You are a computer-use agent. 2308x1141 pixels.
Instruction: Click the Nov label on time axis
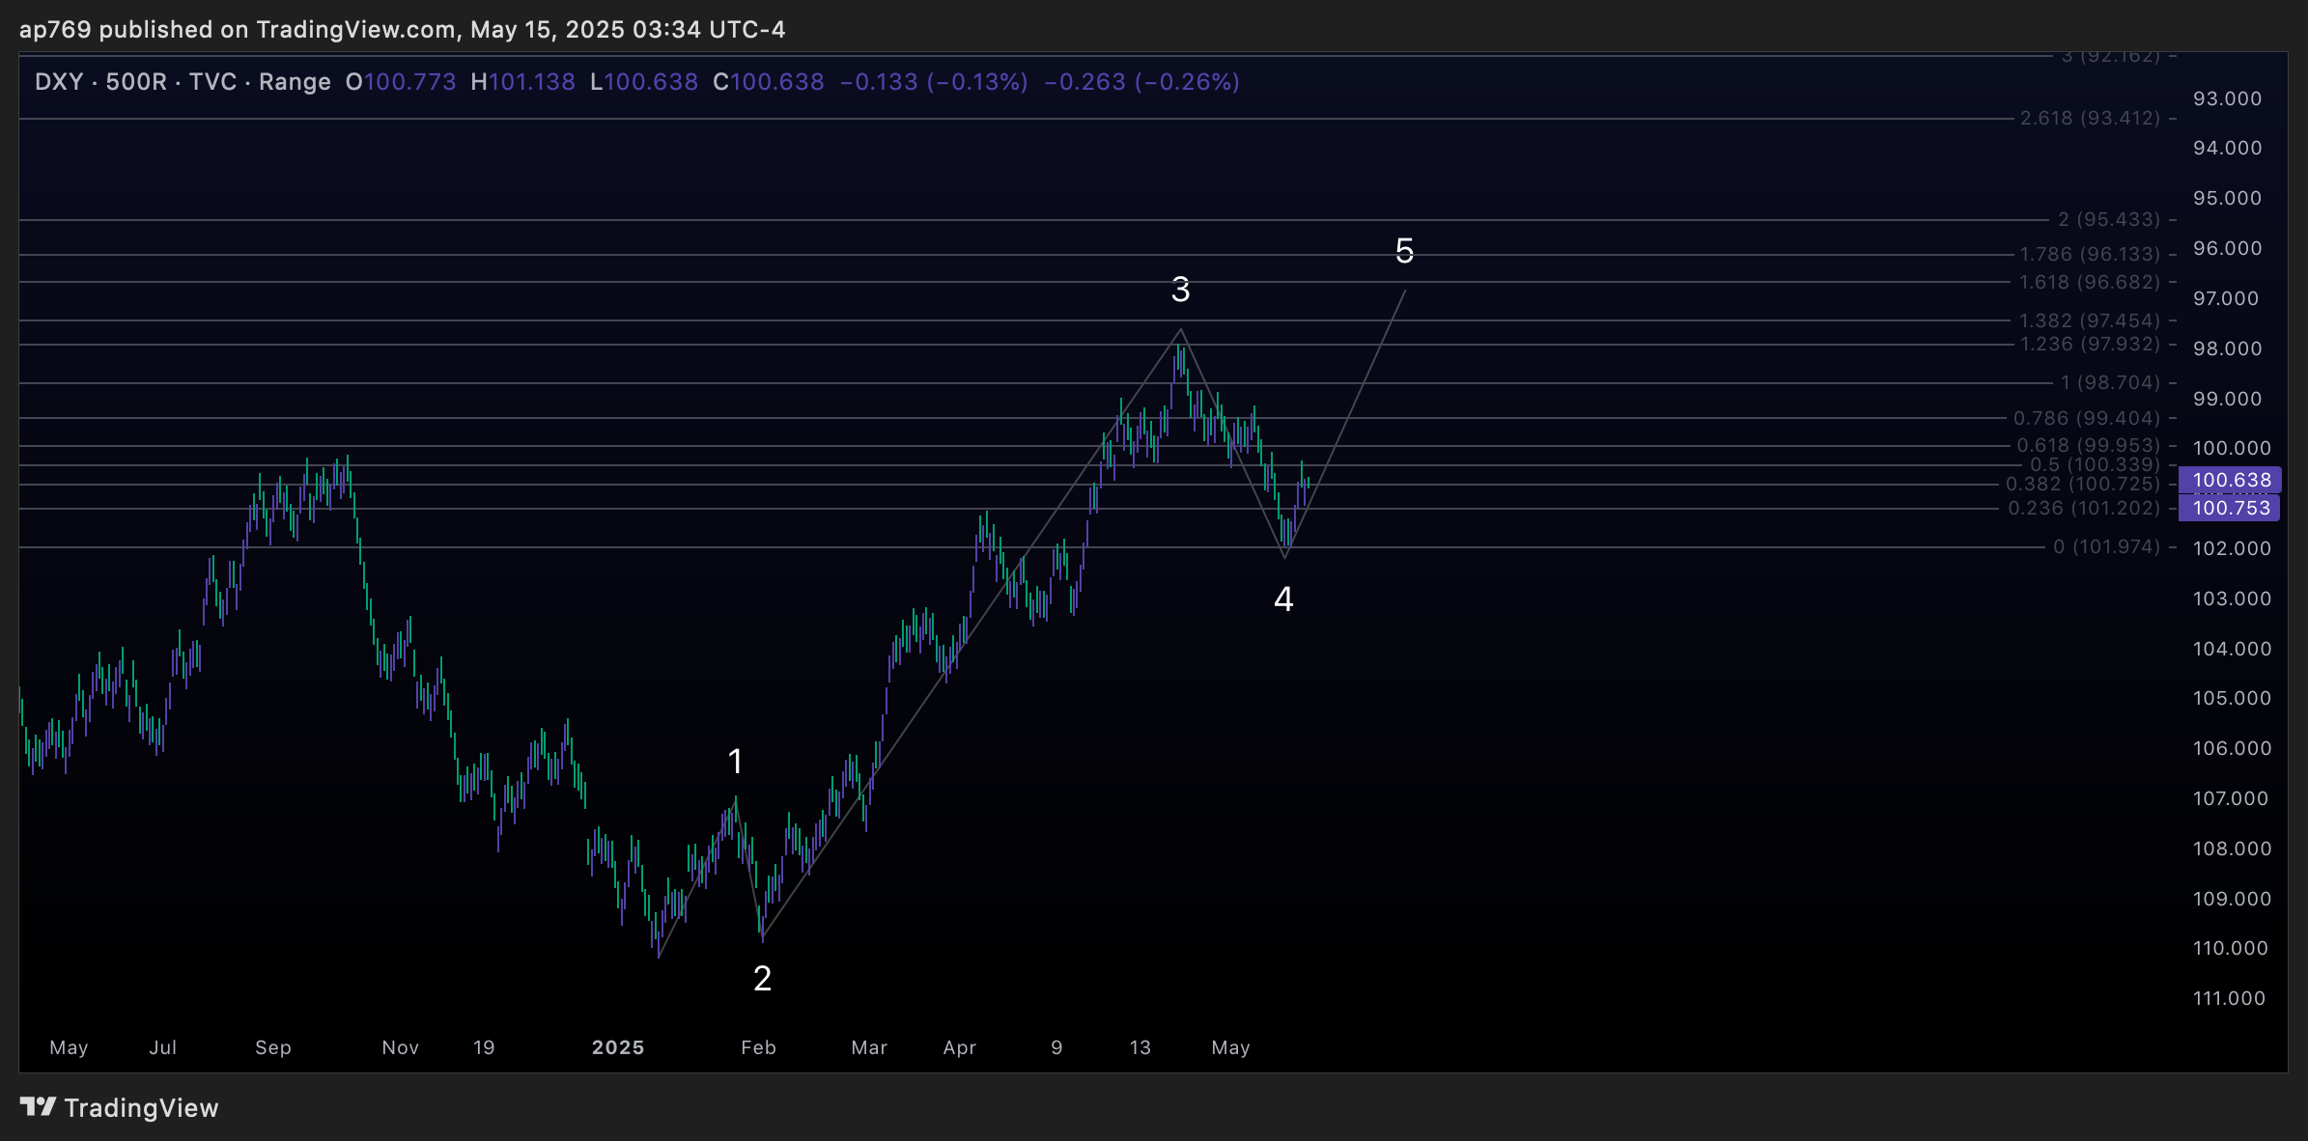click(x=401, y=1047)
